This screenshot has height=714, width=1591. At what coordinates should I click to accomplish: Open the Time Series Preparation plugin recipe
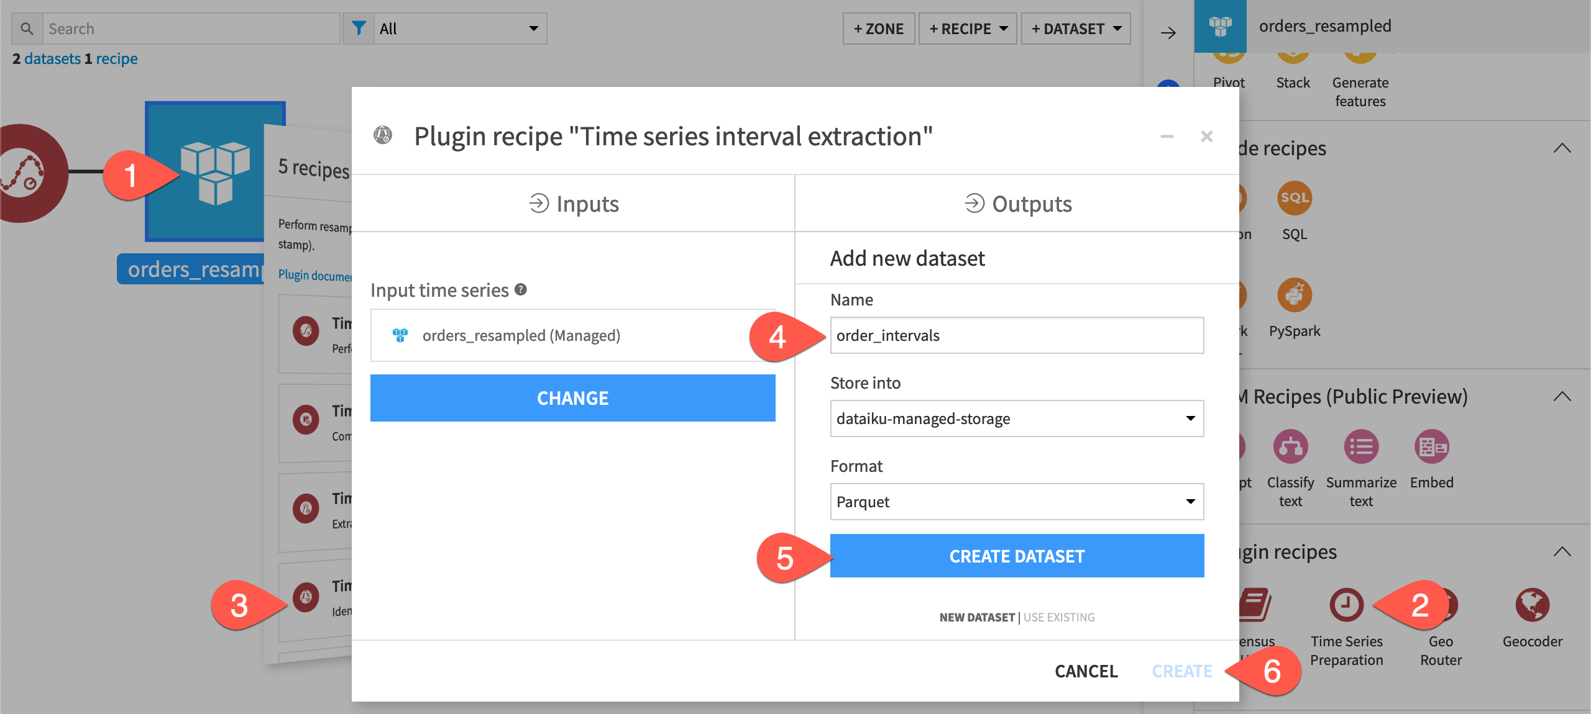1346,603
